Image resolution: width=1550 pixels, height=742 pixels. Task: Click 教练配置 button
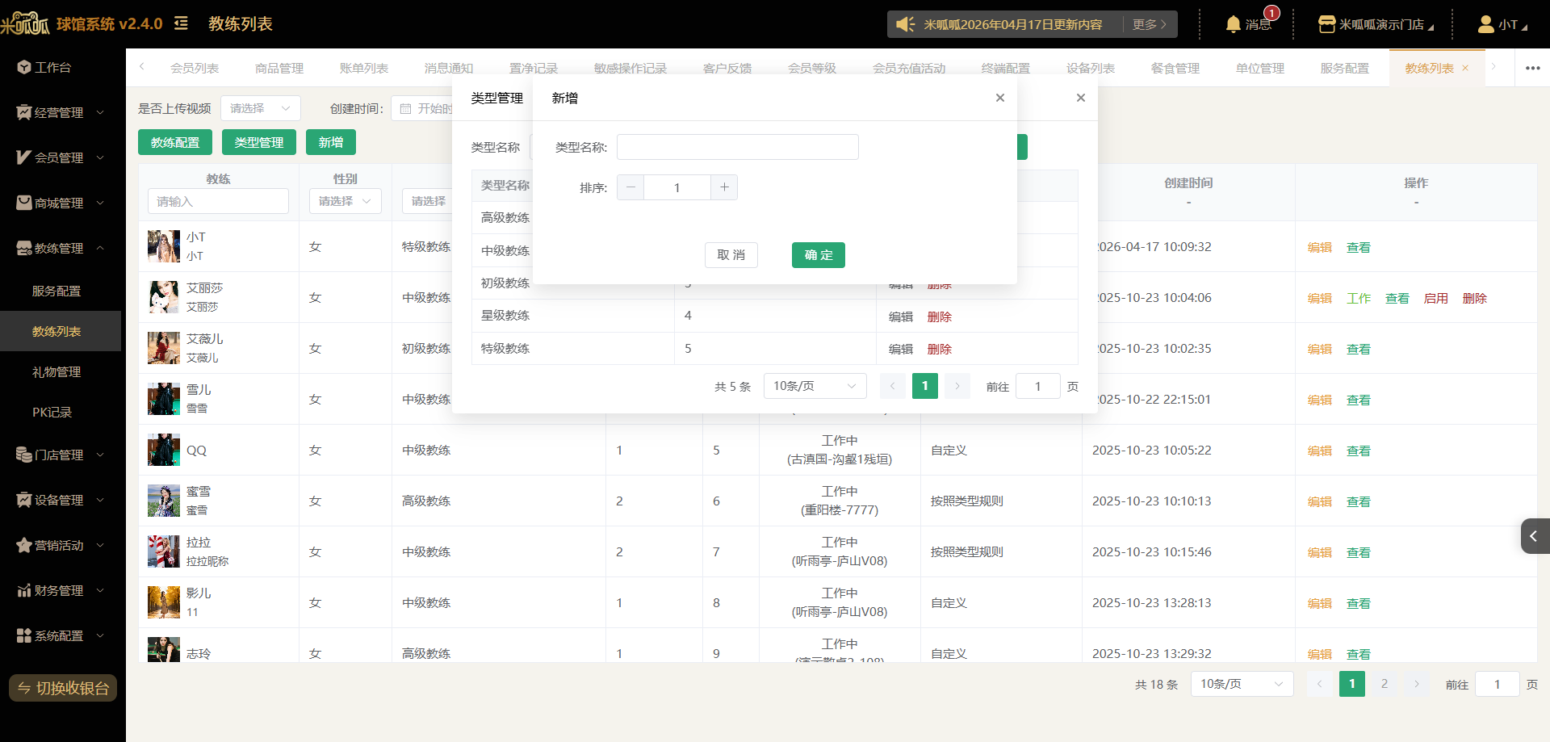pos(175,142)
